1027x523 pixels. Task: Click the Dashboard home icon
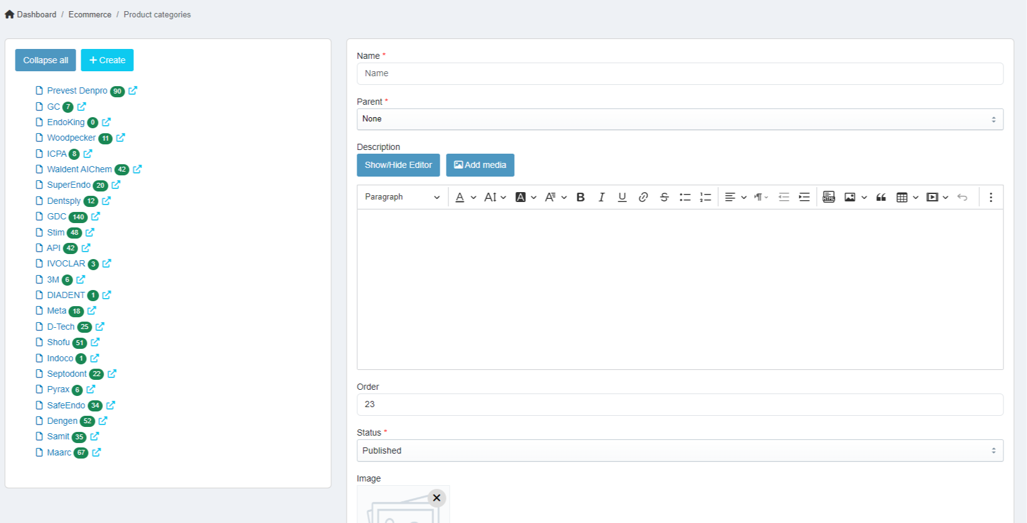[x=9, y=14]
